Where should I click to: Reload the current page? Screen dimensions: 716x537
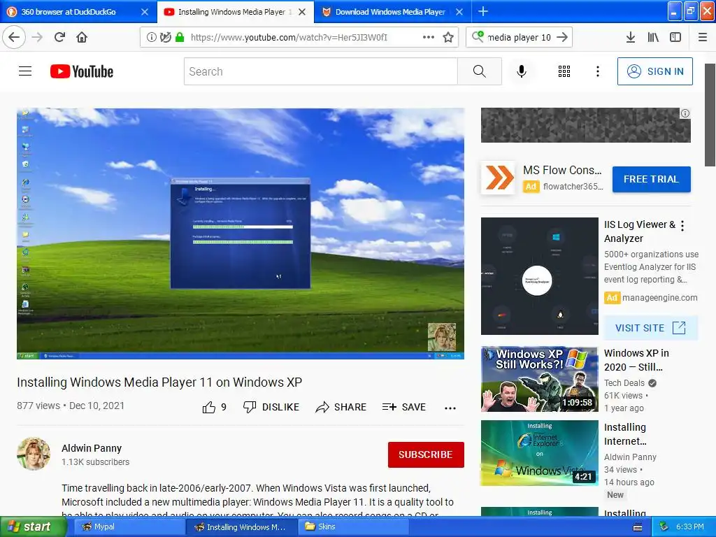(60, 37)
